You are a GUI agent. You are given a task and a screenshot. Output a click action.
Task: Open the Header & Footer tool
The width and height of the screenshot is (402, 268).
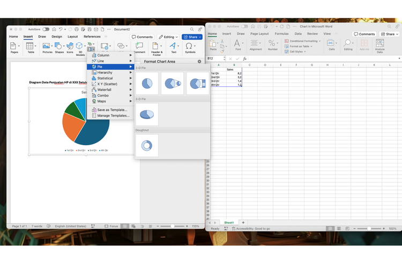(157, 48)
